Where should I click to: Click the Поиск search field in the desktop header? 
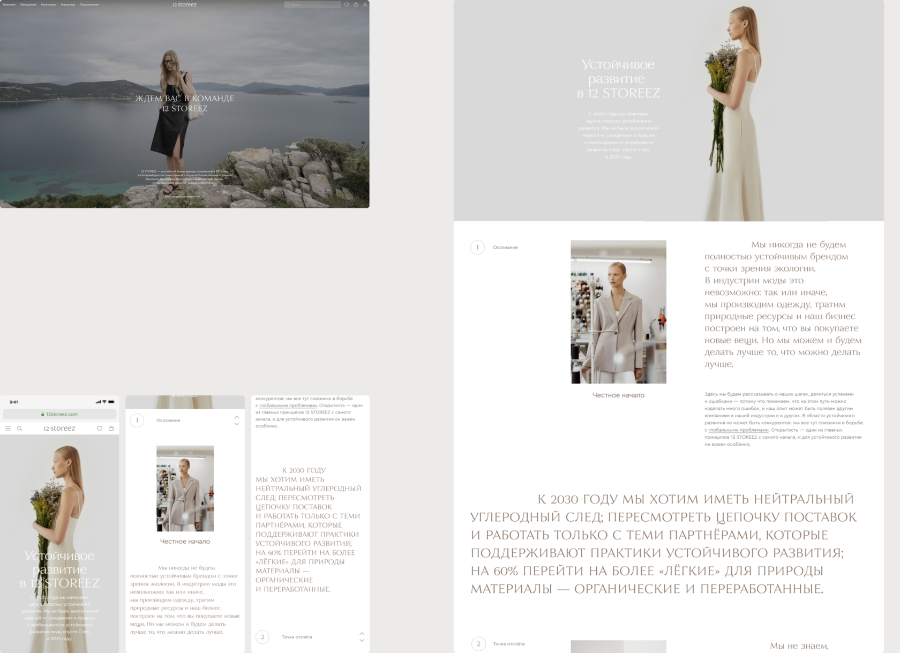pyautogui.click(x=313, y=5)
